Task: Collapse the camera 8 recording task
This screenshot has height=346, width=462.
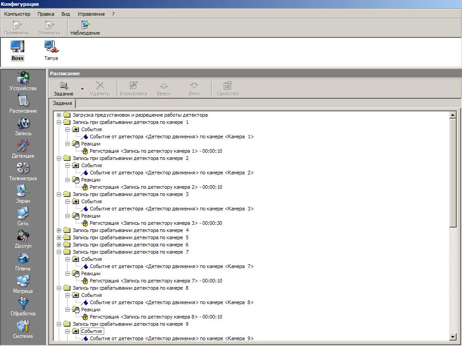Action: 59,288
